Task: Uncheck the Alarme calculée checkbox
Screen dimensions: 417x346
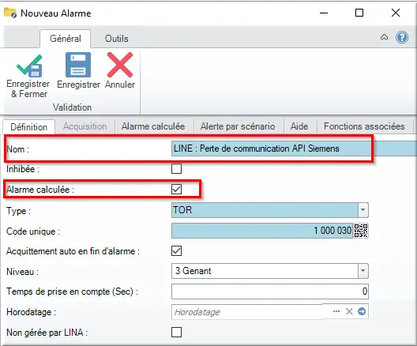Action: [177, 189]
